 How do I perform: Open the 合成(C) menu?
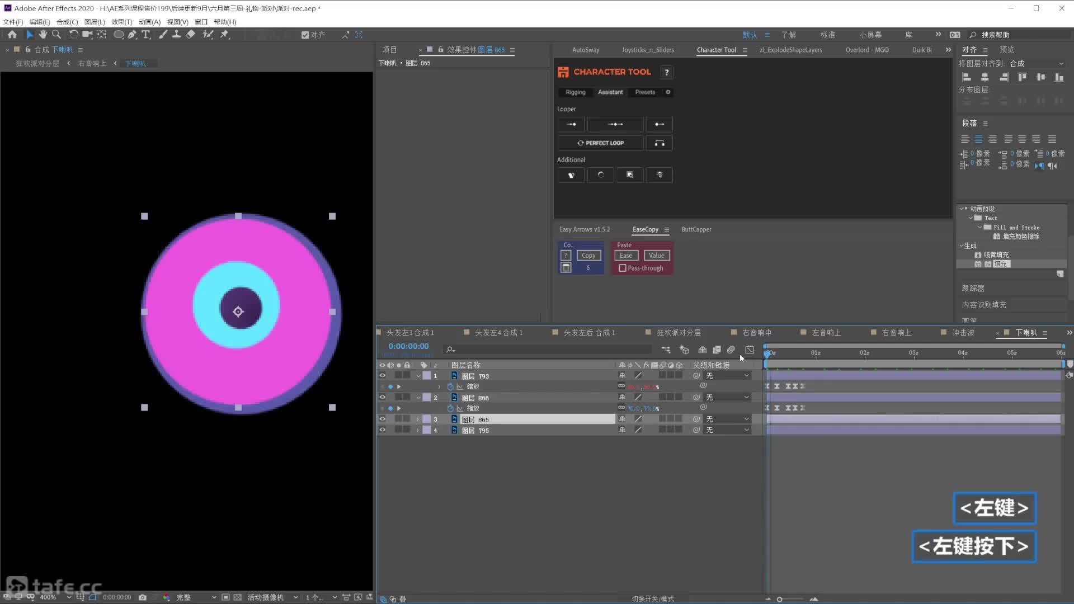[x=67, y=22]
